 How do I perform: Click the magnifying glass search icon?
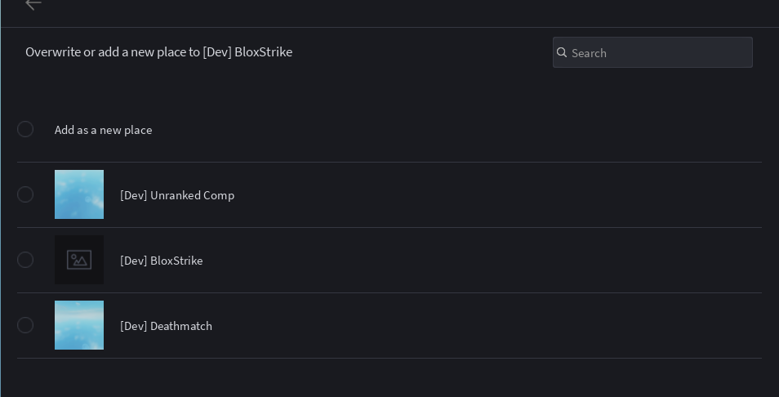pos(562,52)
